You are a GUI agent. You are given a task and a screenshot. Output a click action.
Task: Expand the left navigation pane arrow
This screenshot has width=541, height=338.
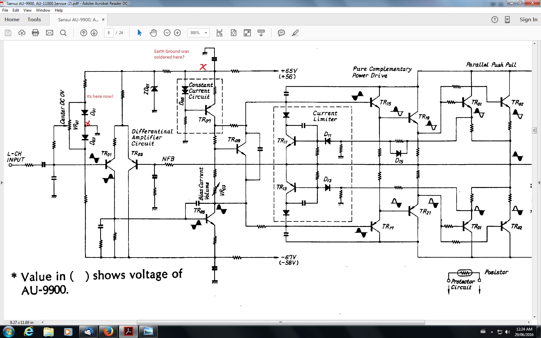(2, 183)
